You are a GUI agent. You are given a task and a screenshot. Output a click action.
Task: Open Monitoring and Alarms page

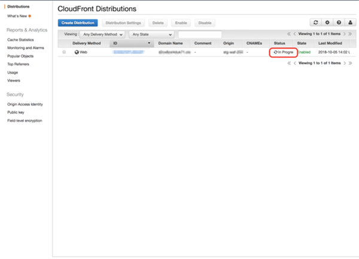pos(26,48)
